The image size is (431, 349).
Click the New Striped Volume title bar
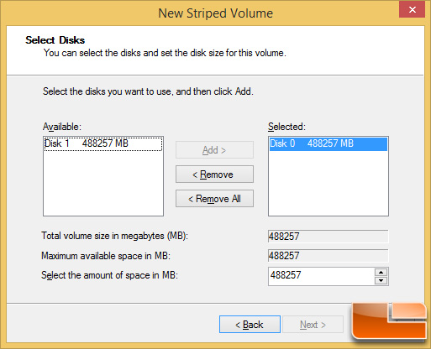[215, 13]
